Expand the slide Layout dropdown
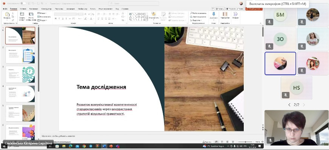The image size is (329, 150). point(42,13)
